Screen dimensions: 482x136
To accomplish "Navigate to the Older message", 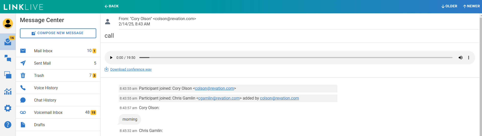I will (449, 6).
